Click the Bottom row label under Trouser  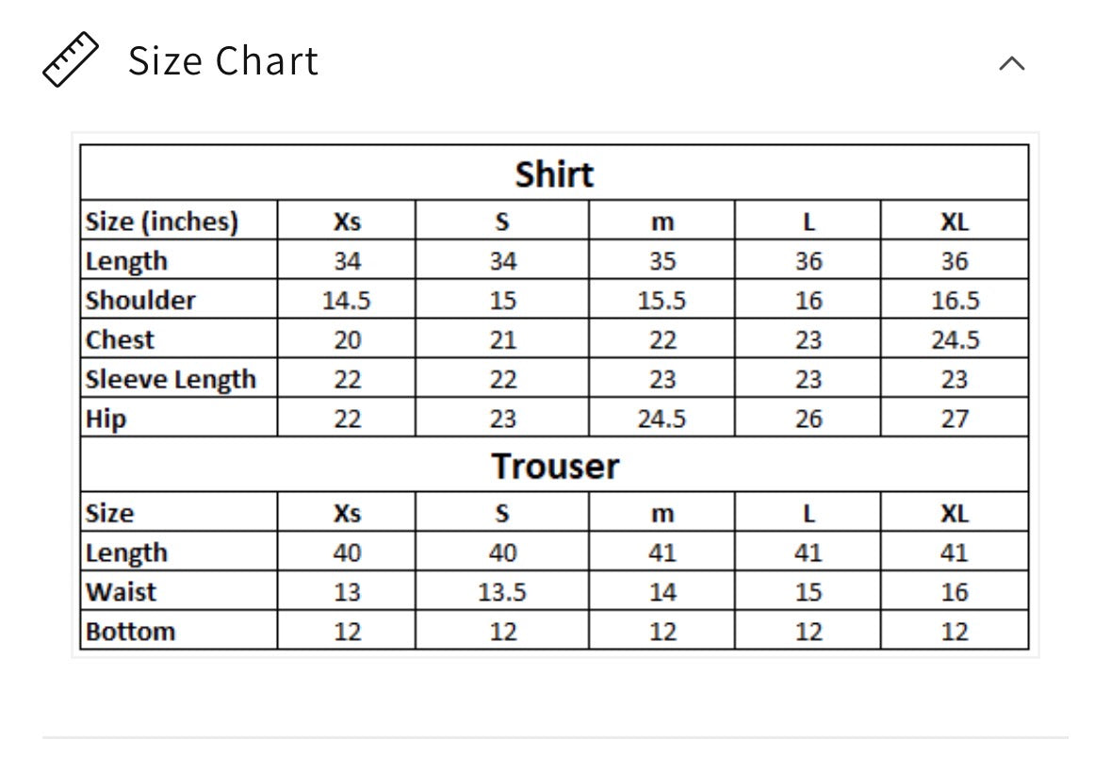coord(130,632)
